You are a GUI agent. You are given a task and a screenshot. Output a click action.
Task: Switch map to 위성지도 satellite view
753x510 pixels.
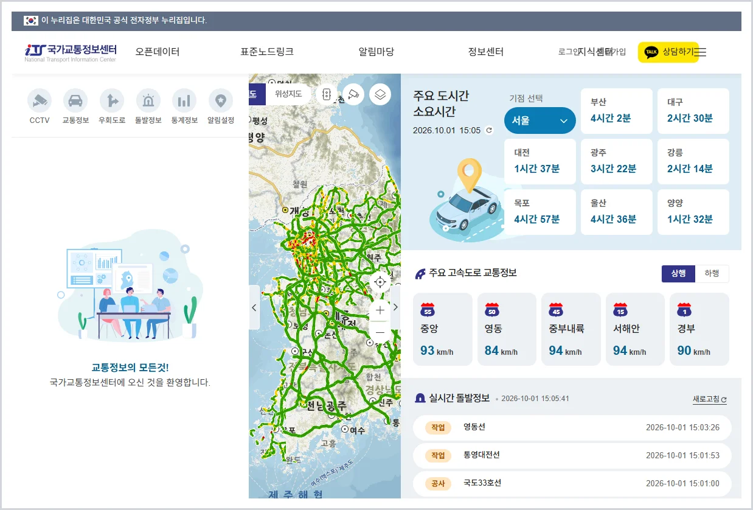pos(288,94)
